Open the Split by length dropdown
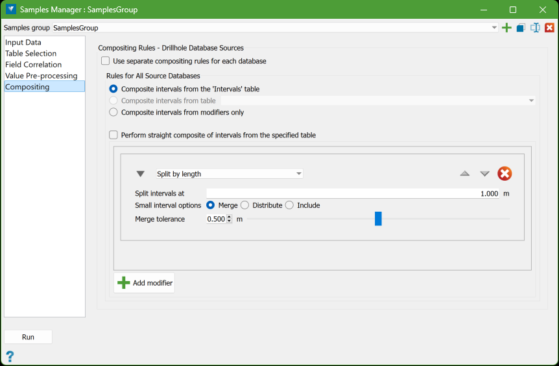This screenshot has height=366, width=559. click(x=230, y=174)
